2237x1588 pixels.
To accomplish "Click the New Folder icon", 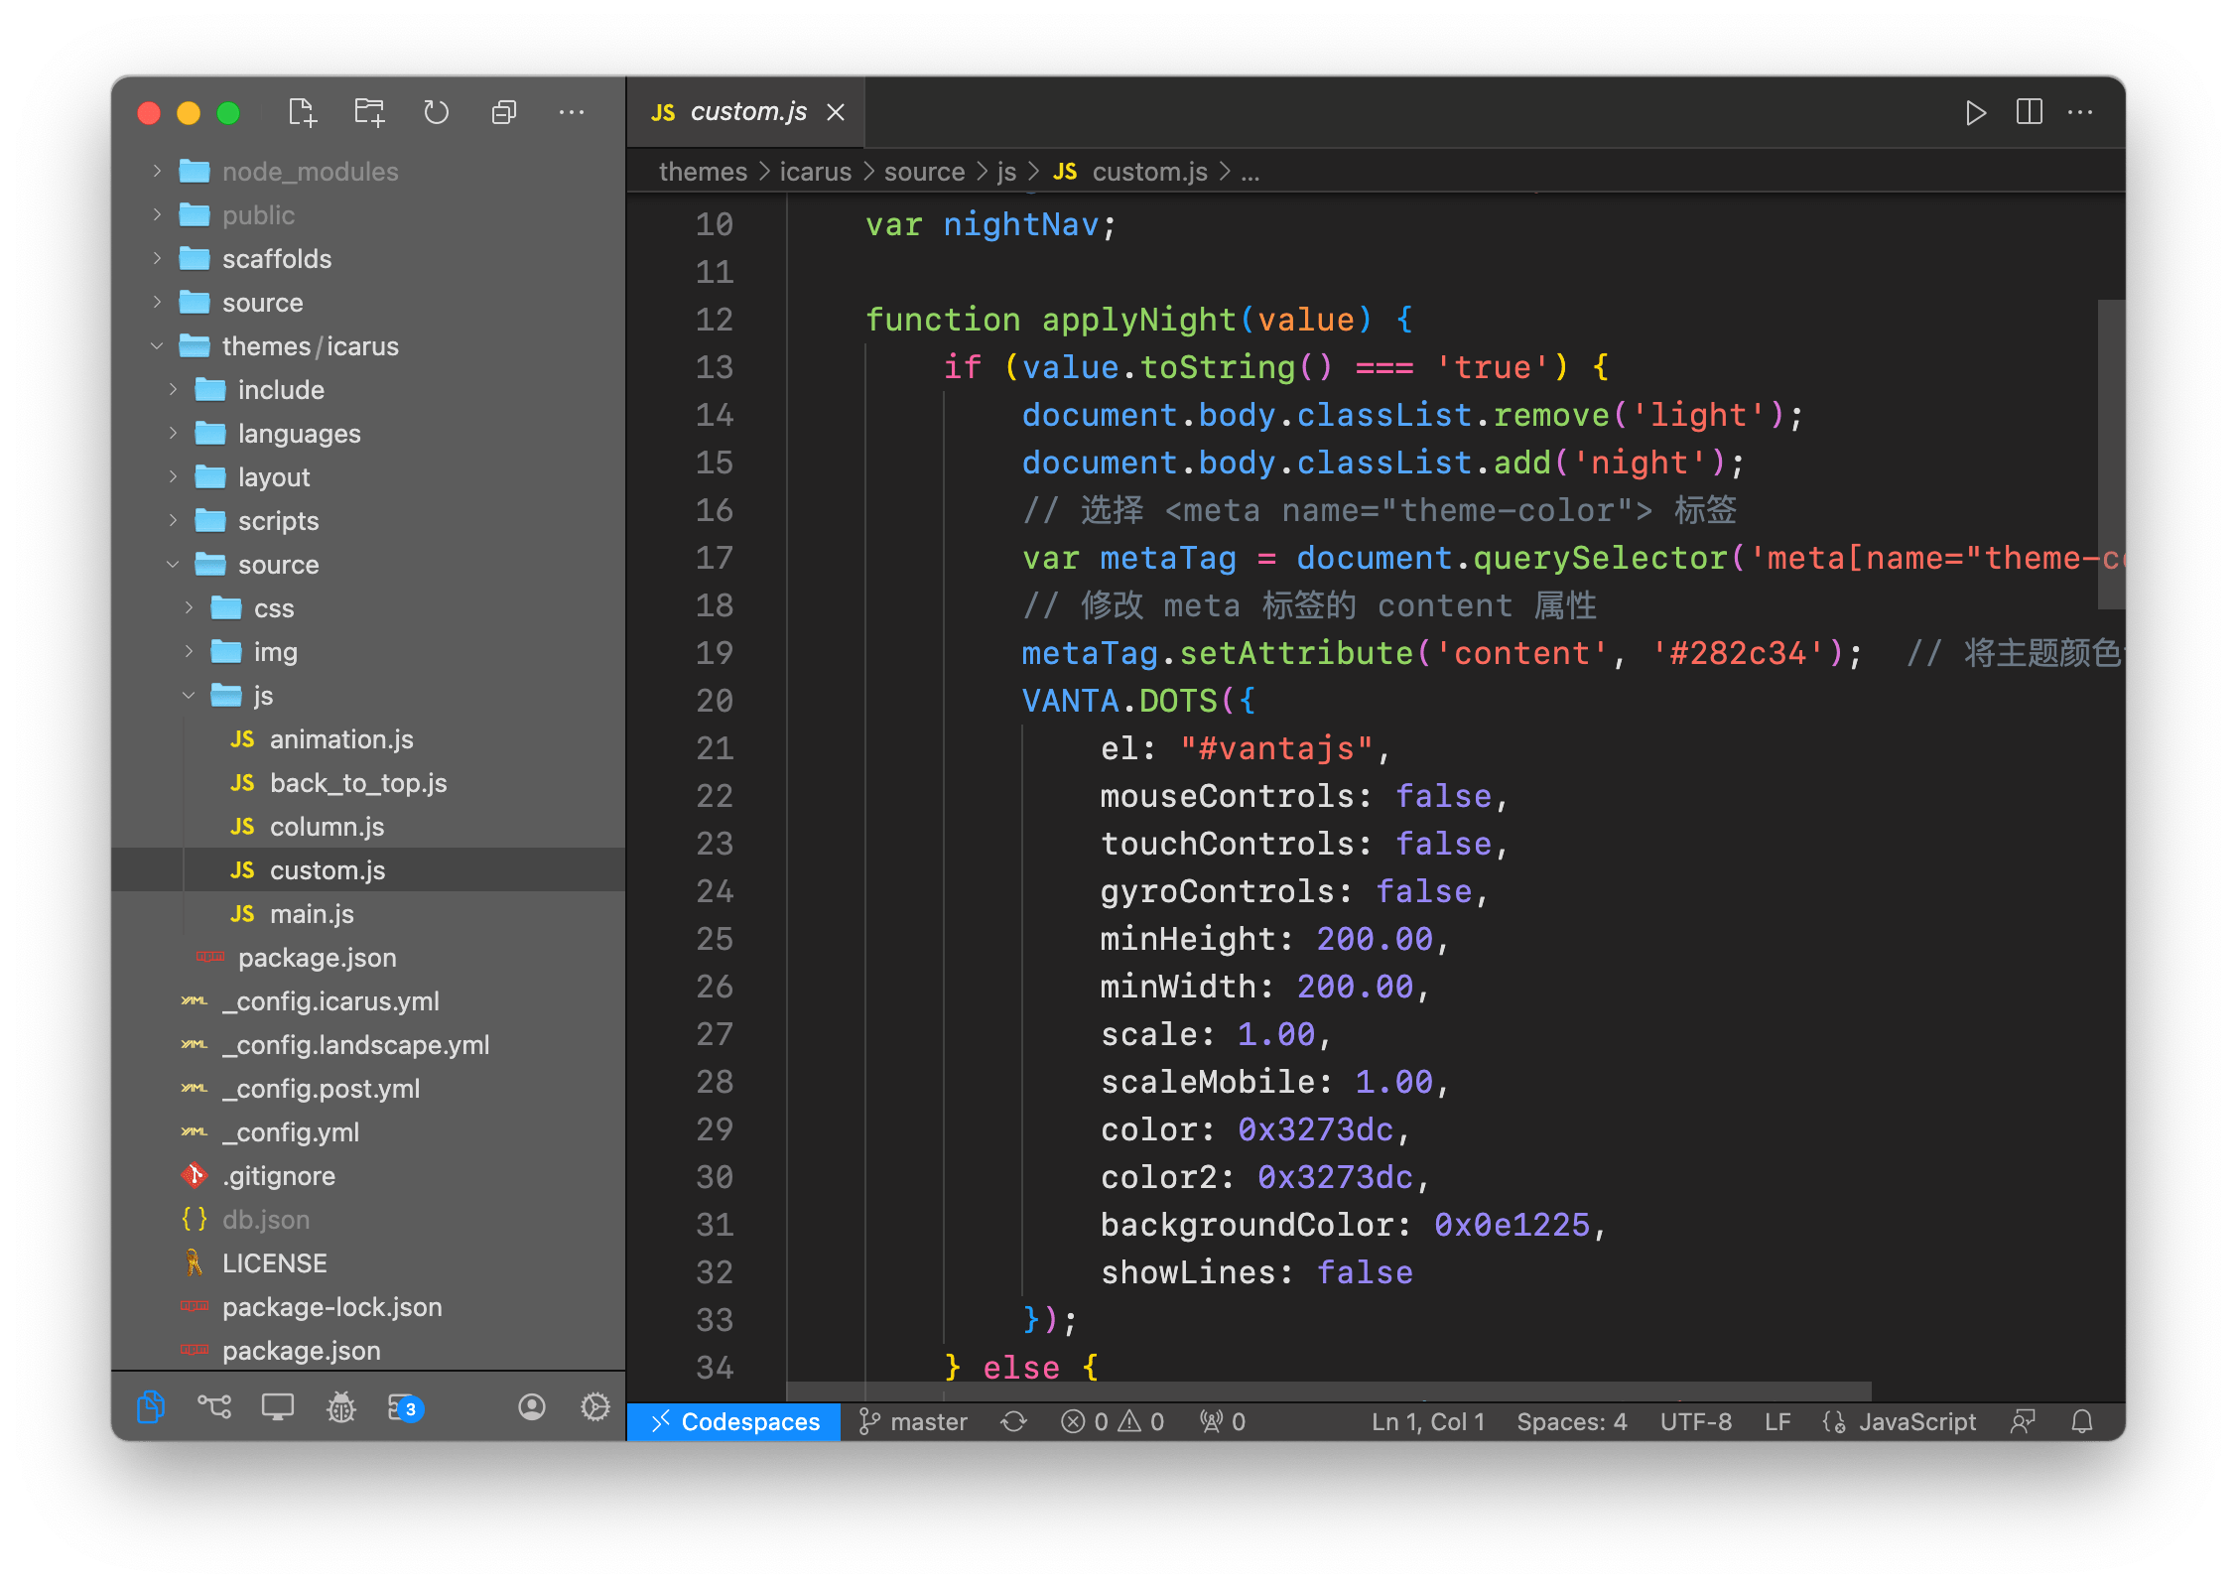I will tap(369, 112).
